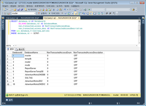Click the Copy icon in the toolbar
Screen dimensions: 146x106
click(x=57, y=10)
